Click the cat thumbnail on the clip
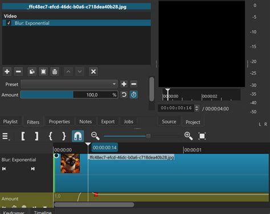The image size is (270, 214). pyautogui.click(x=70, y=163)
